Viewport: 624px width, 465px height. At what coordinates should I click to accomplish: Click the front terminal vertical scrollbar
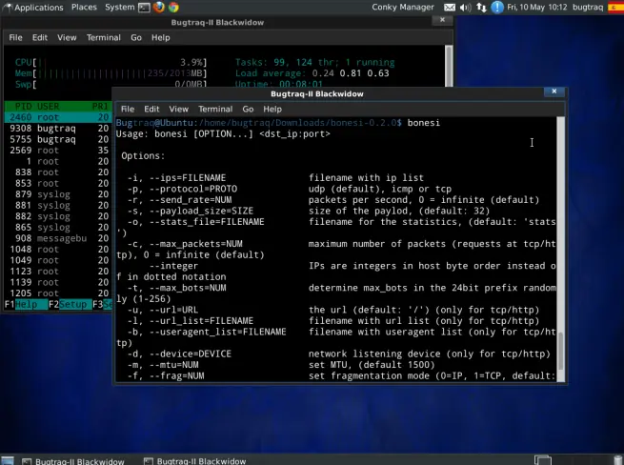click(x=560, y=249)
